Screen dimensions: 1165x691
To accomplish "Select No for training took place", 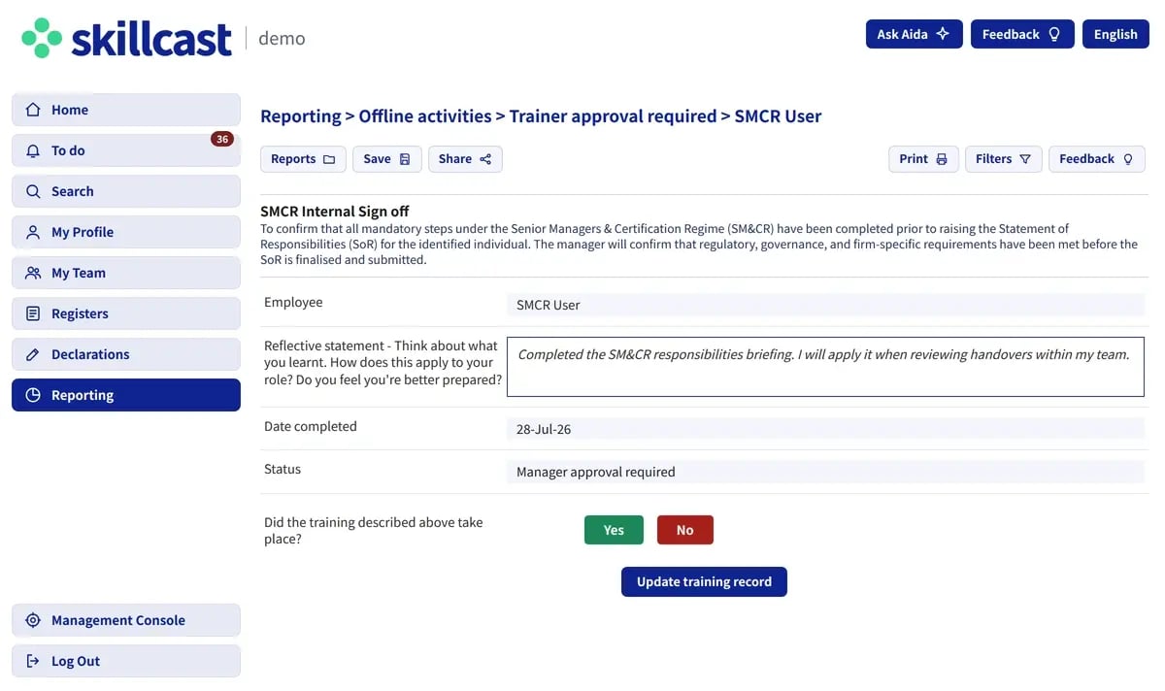I will (x=685, y=530).
